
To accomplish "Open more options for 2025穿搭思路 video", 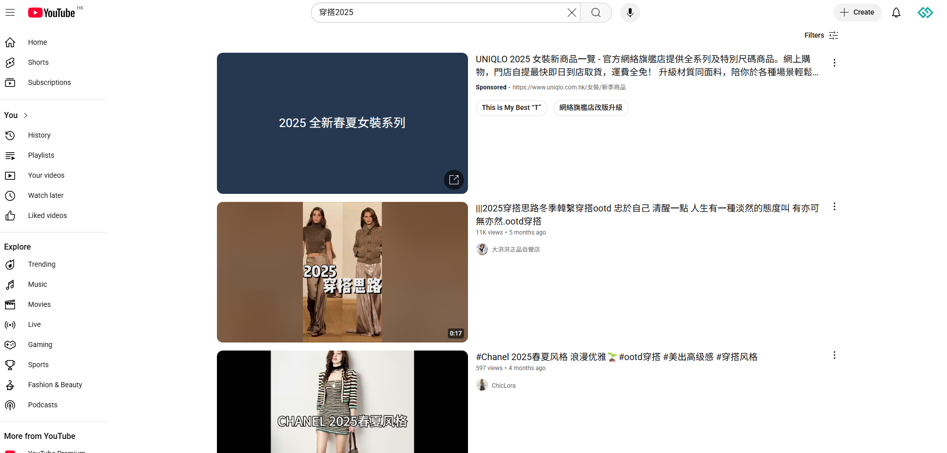I will click(835, 206).
